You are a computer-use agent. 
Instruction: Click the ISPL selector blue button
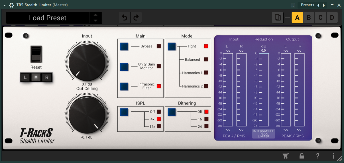pos(124,112)
